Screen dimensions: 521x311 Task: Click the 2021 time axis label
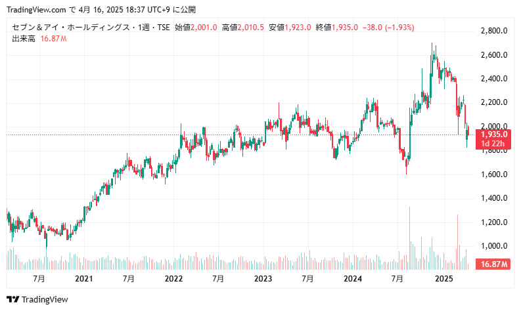(x=83, y=278)
